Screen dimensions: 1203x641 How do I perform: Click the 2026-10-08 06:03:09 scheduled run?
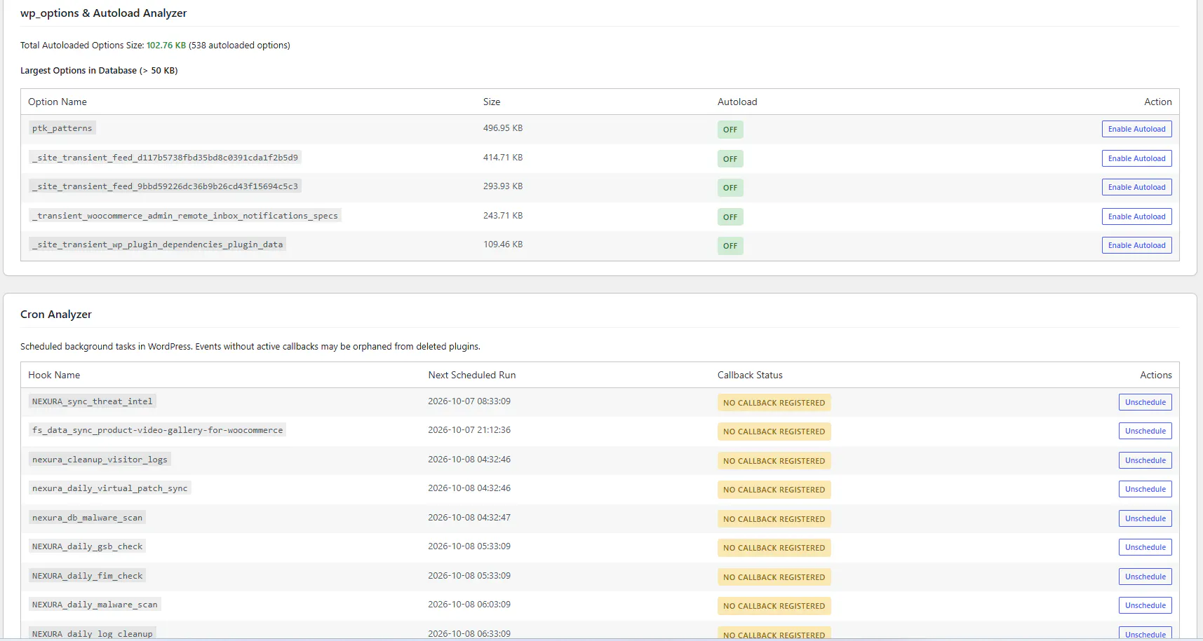point(469,605)
